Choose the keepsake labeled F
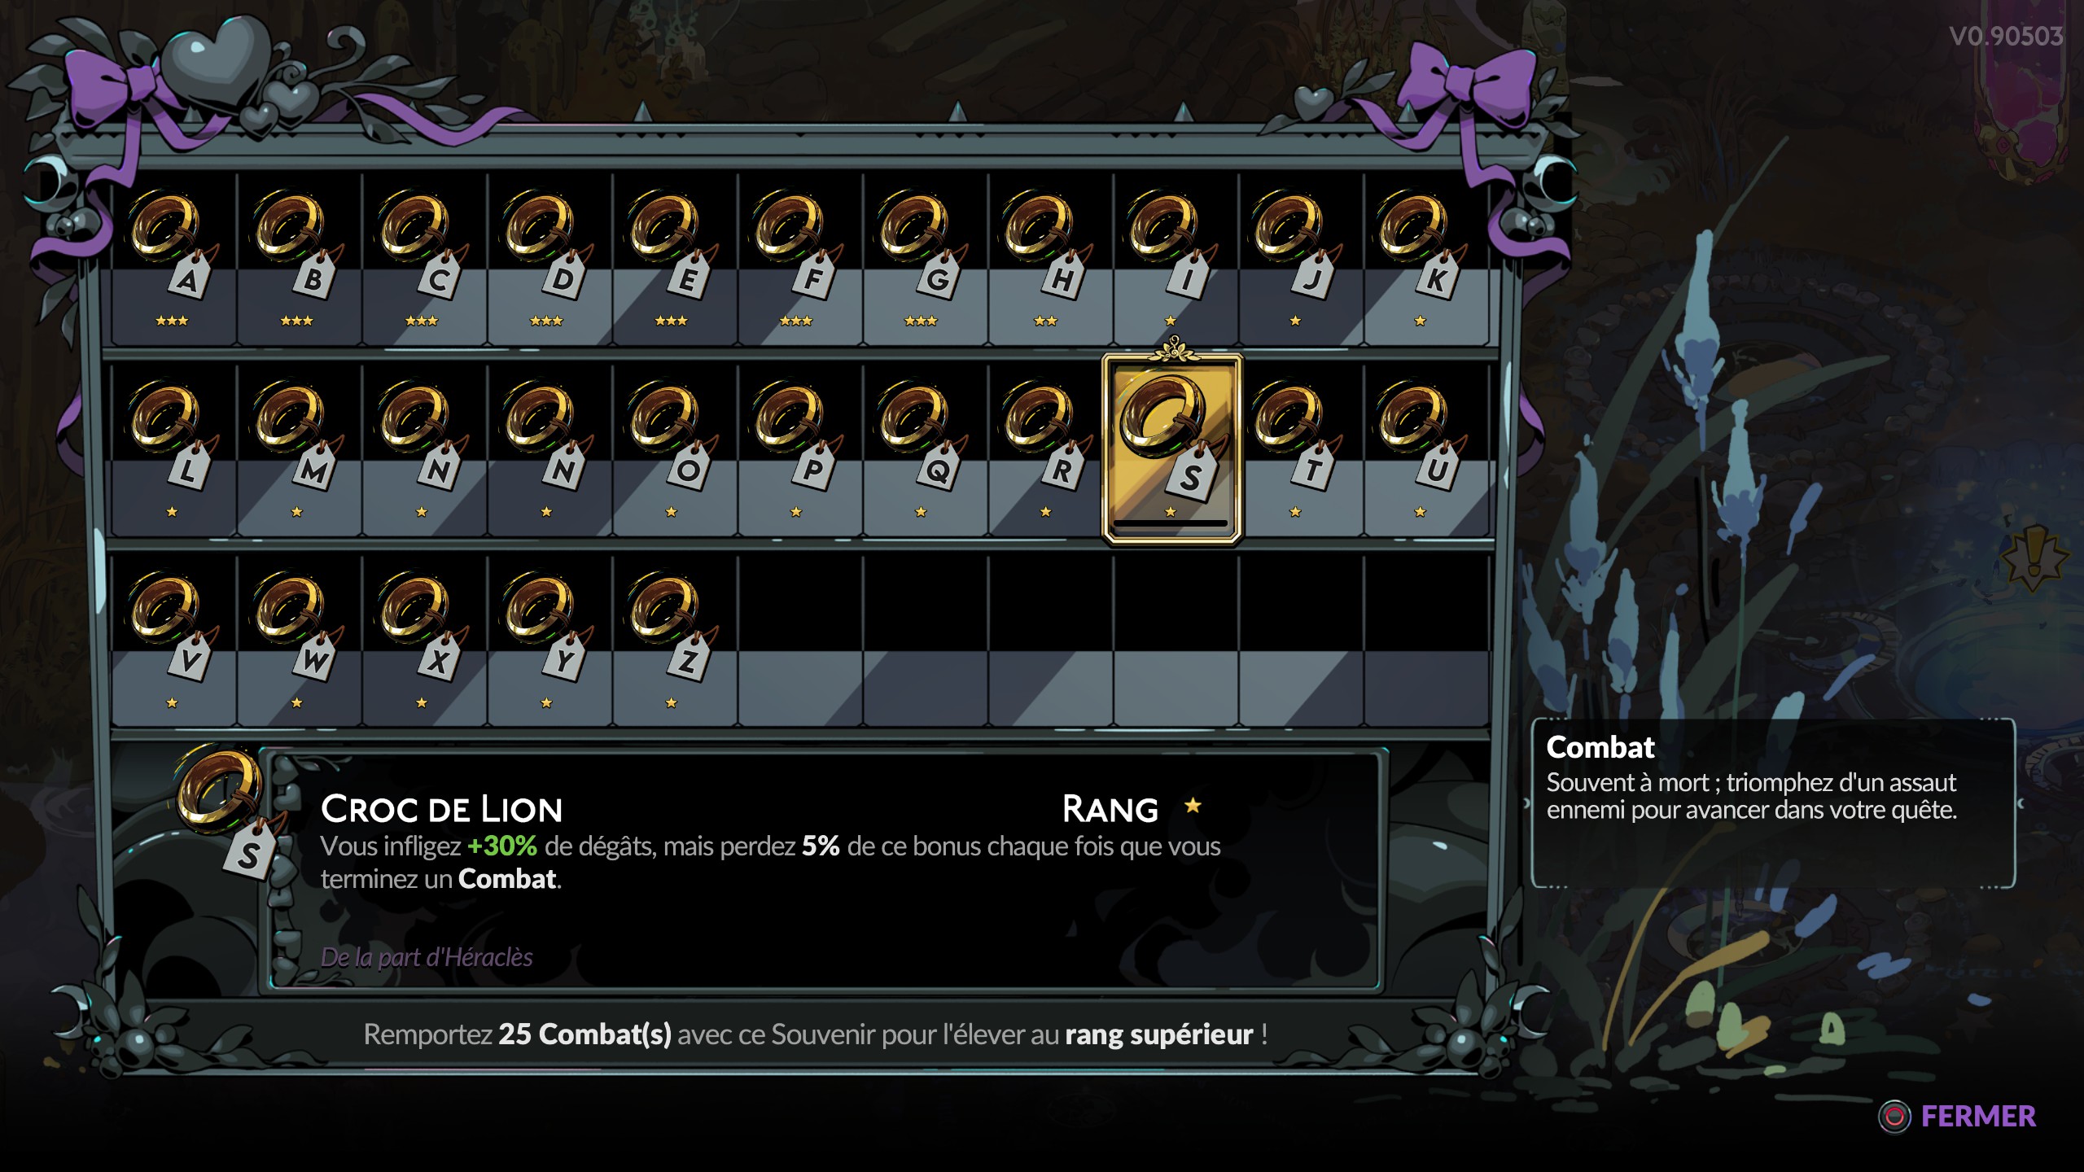The height and width of the screenshot is (1172, 2084). pos(798,259)
